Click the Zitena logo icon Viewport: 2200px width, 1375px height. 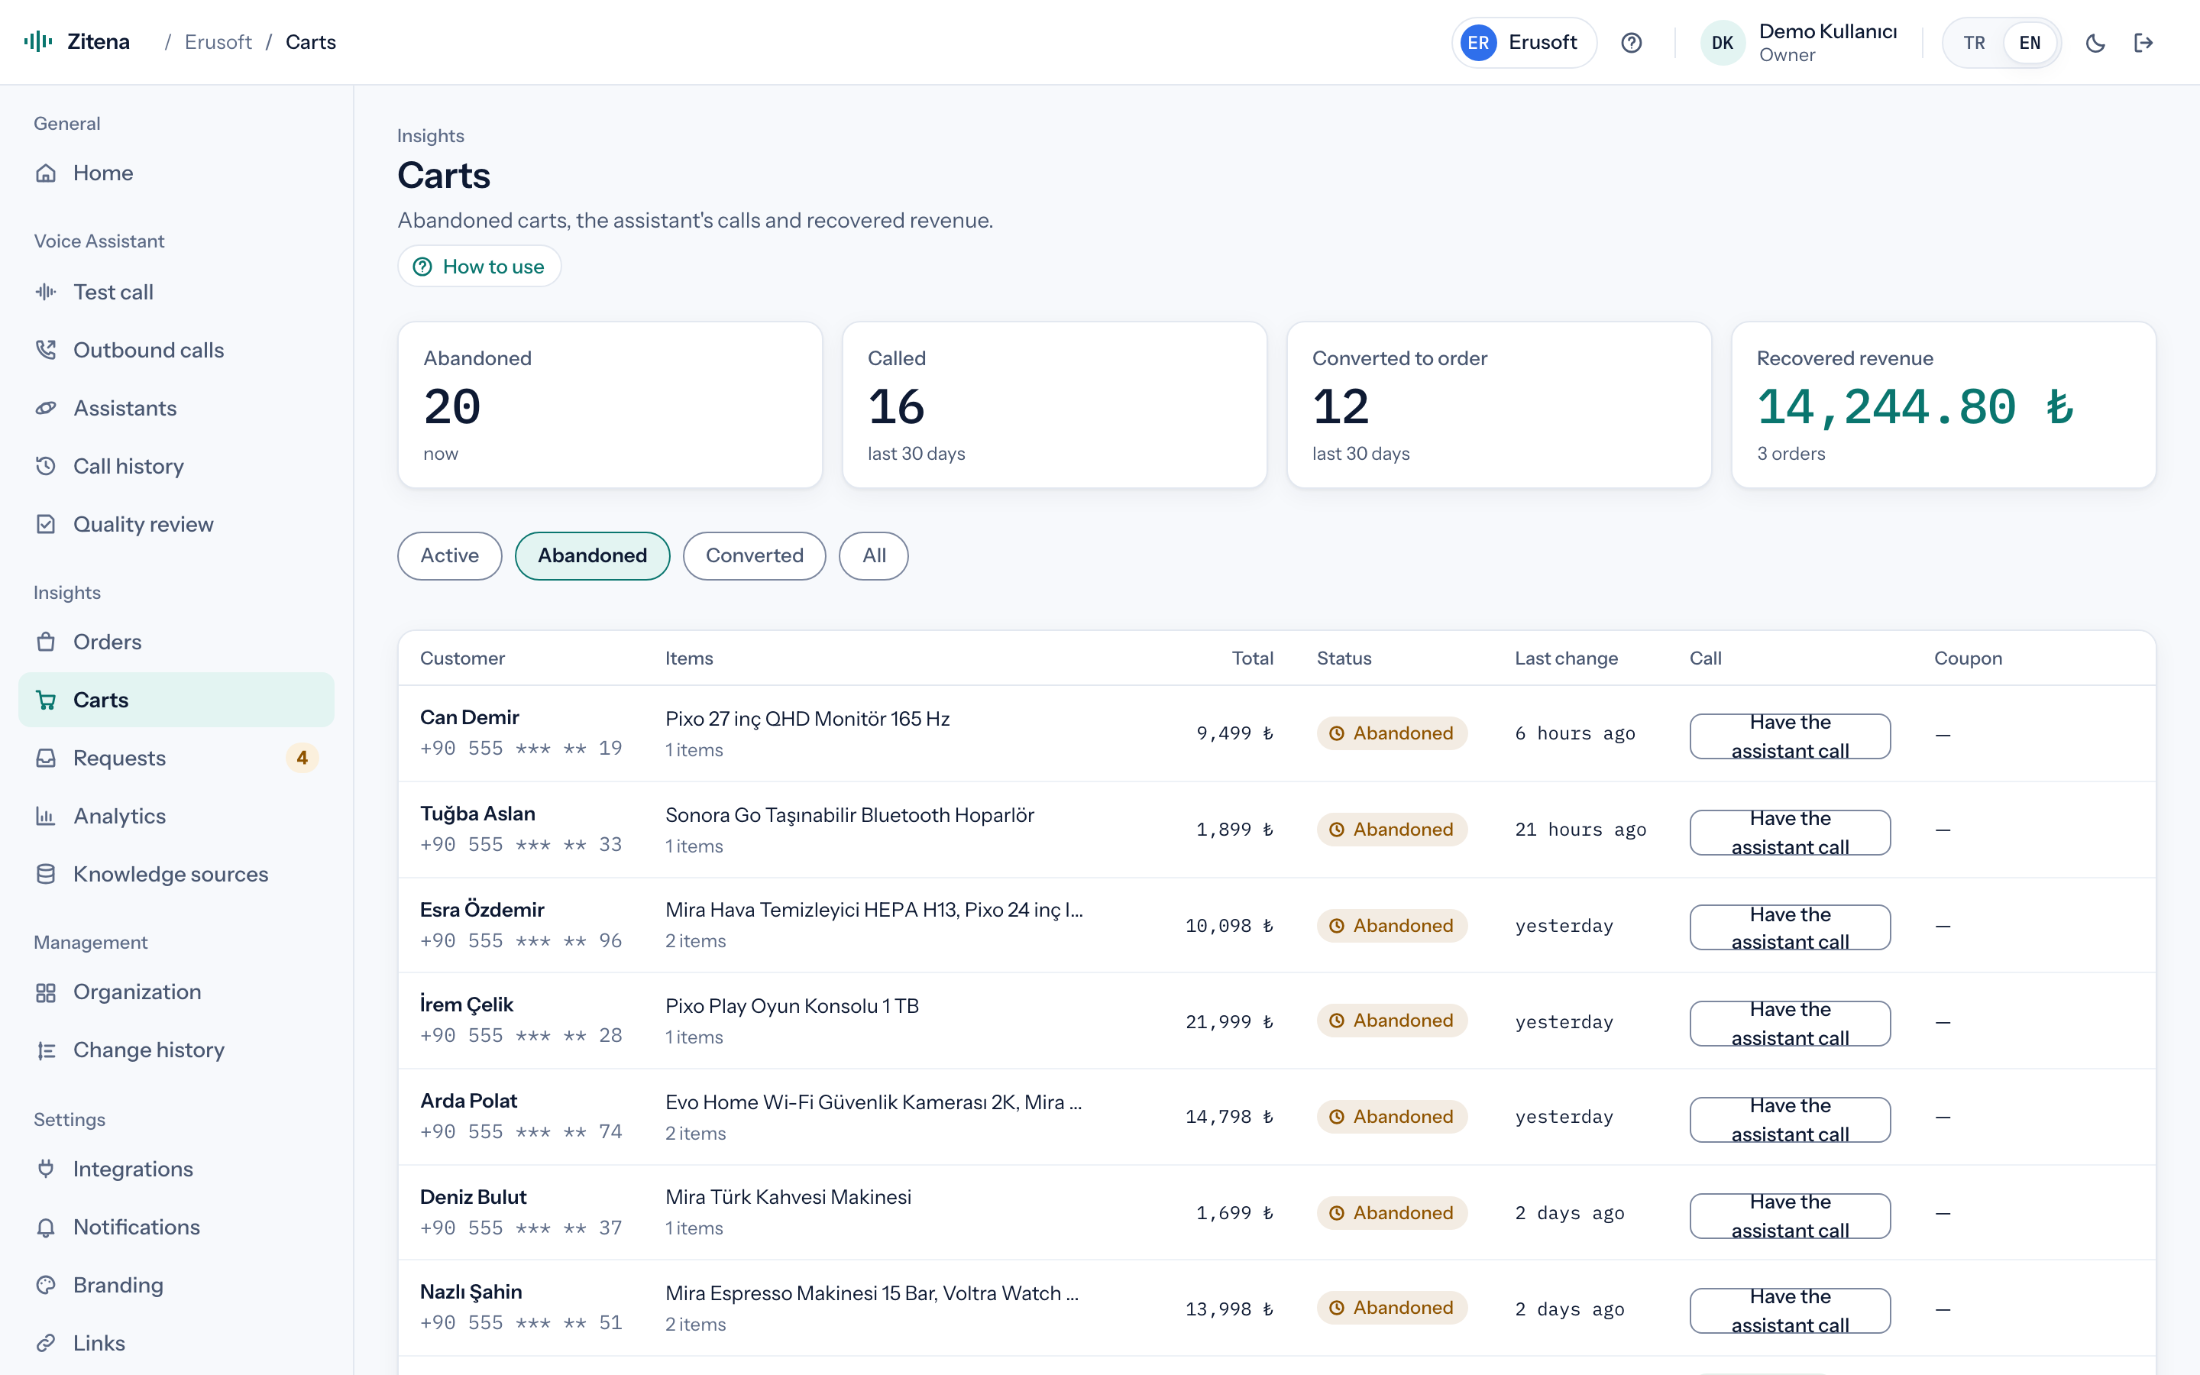38,42
